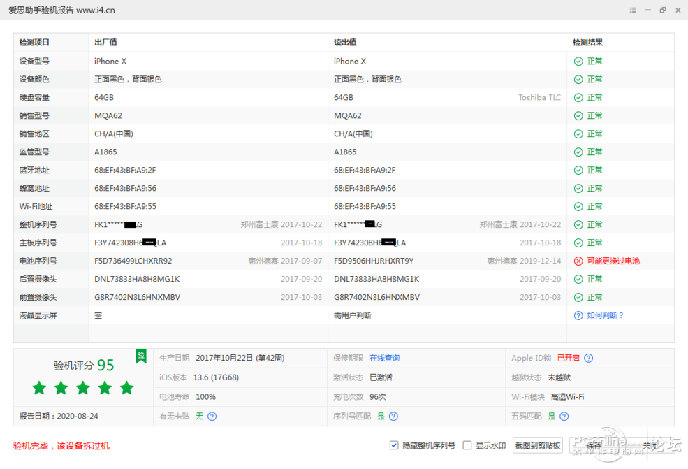This screenshot has width=688, height=469.
Task: Select front camera factory serial G8R7402N3L6HNXMBV
Action: click(x=138, y=297)
